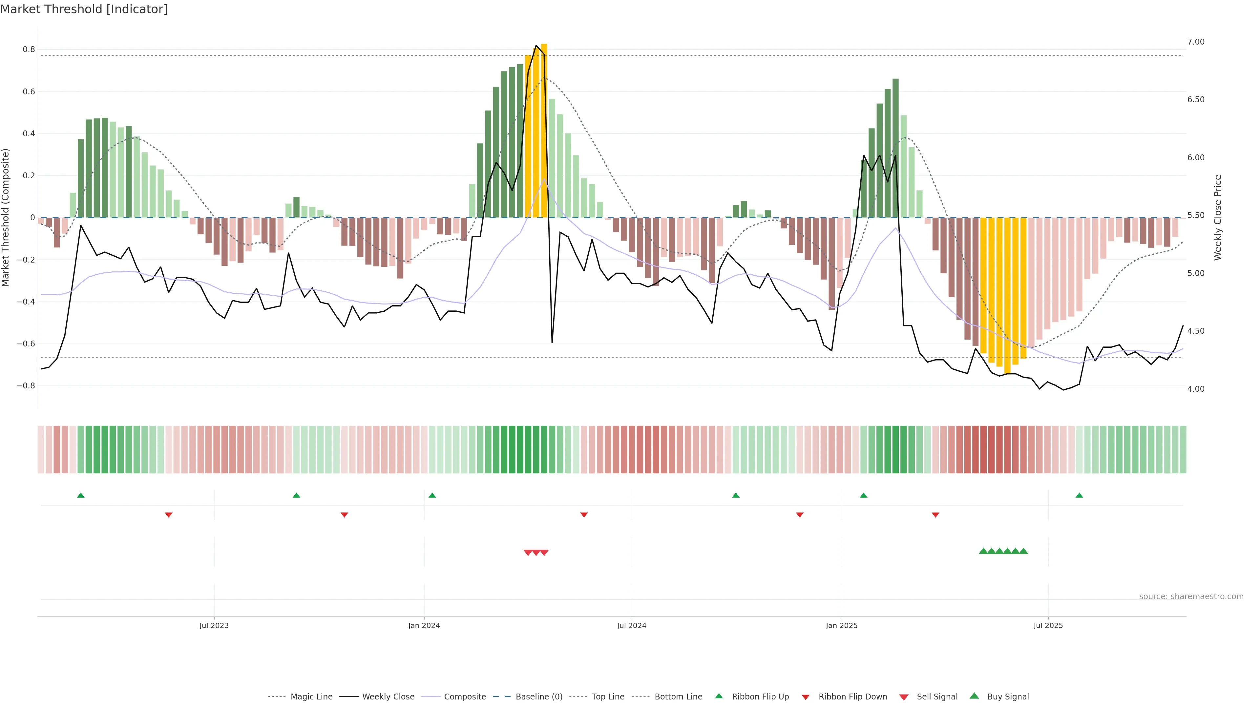Click the Market Threshold [Indicator] title
Screen dimensions: 1260x708
pos(84,9)
